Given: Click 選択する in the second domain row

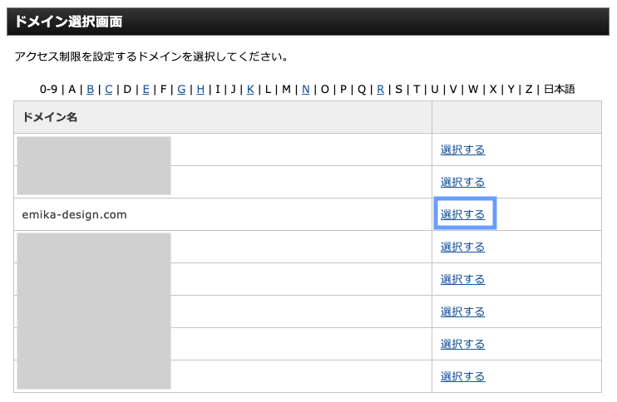Looking at the screenshot, I should pos(462,182).
